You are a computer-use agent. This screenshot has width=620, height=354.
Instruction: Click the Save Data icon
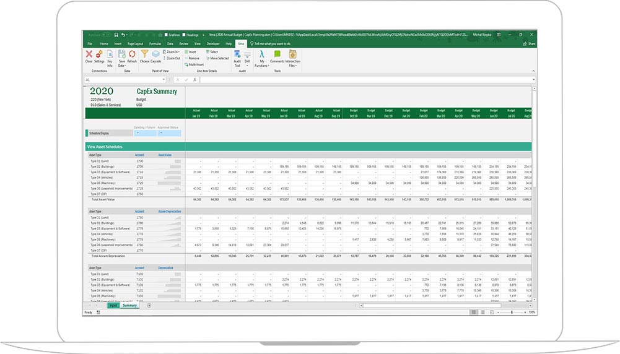tap(122, 54)
